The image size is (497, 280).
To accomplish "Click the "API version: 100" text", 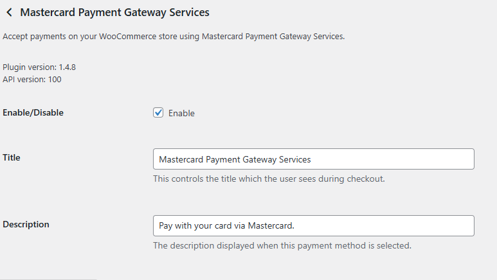I will pos(32,80).
